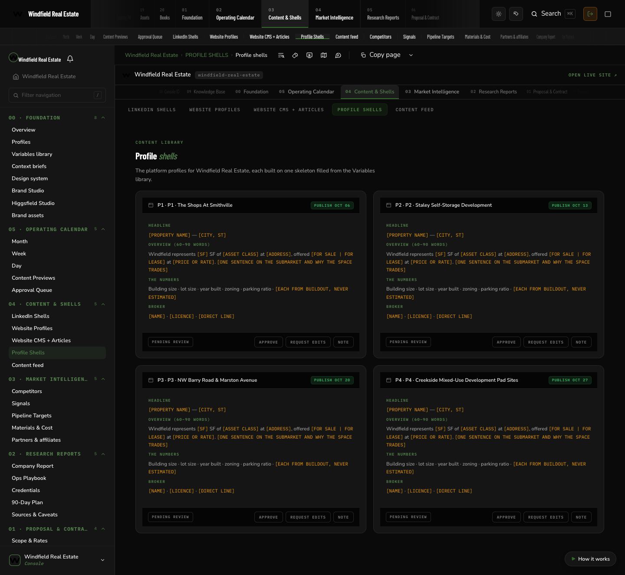This screenshot has width=625, height=575.
Task: Click the presentation play icon in toolbar
Action: point(309,55)
